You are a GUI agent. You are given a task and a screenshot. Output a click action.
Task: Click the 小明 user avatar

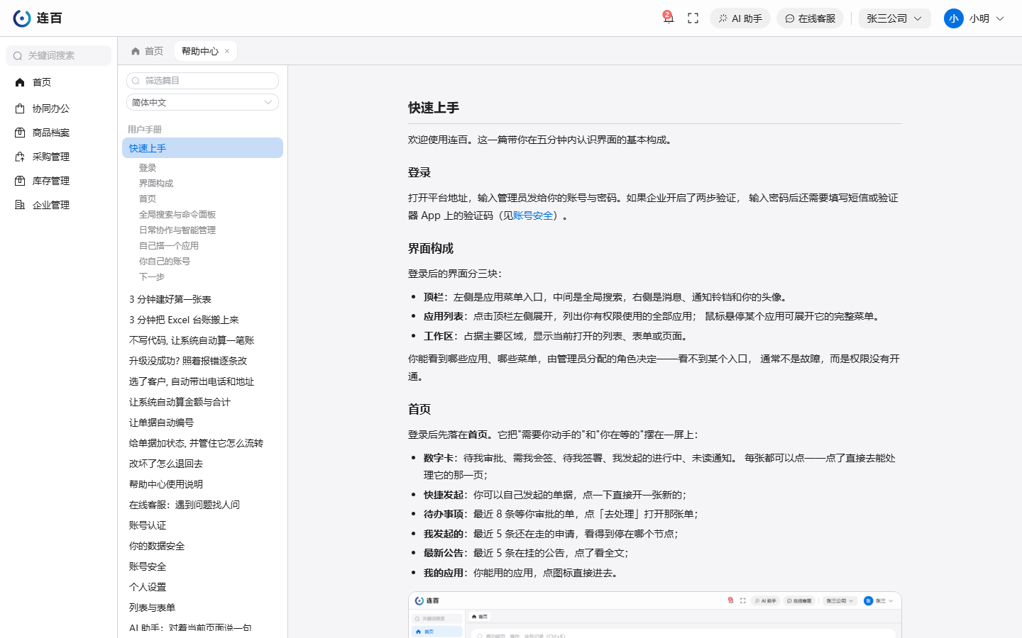[x=953, y=18]
